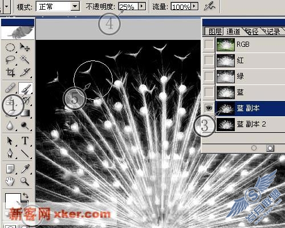Enable airbrush mode in options bar

(x=210, y=7)
